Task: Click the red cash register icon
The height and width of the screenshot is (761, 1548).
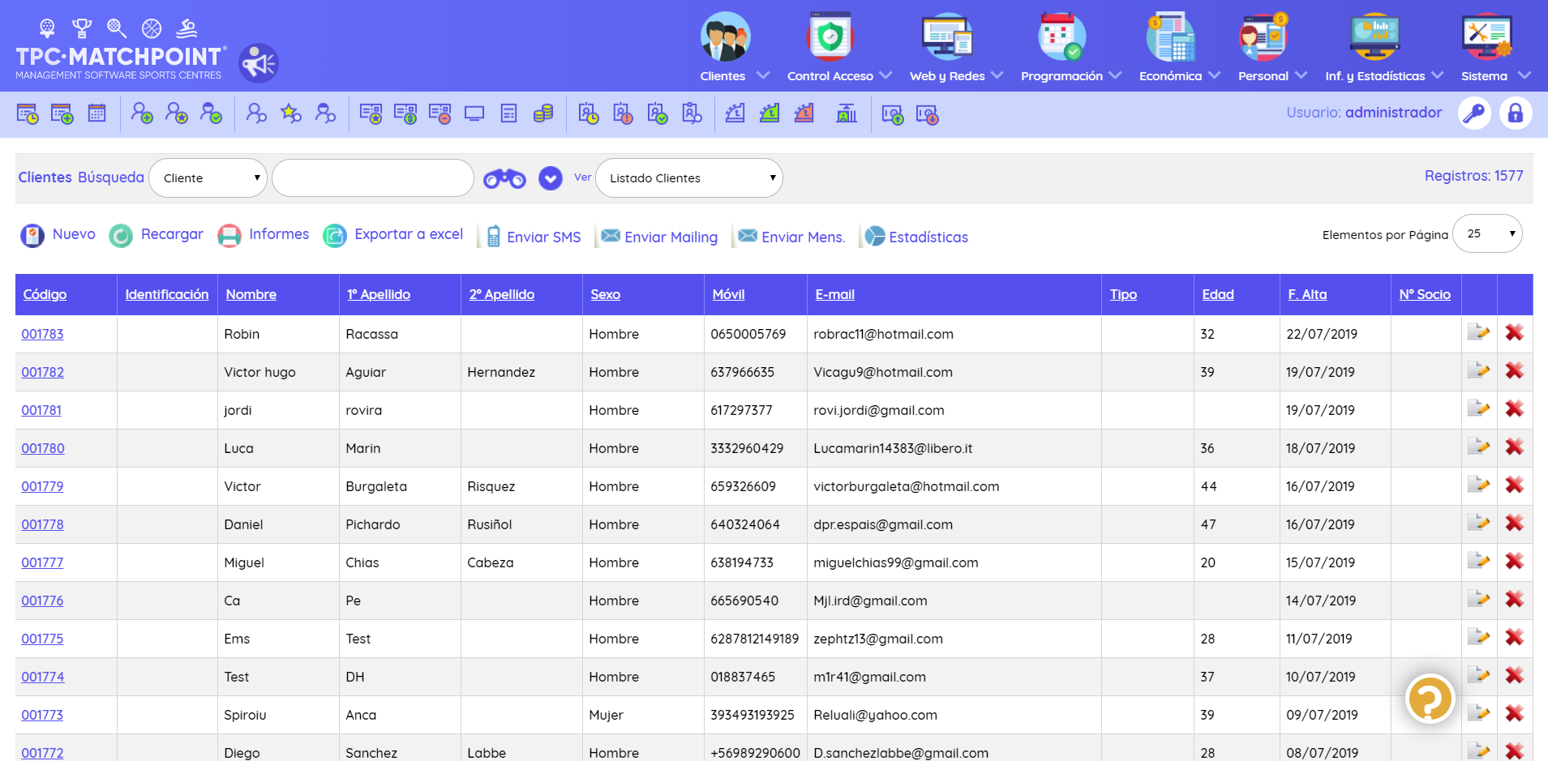Action: pyautogui.click(x=804, y=113)
